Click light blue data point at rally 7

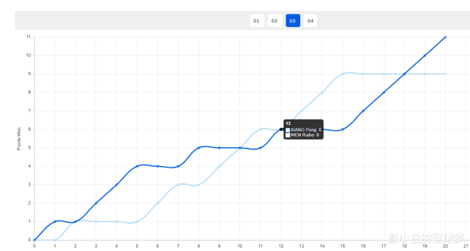[x=178, y=185]
